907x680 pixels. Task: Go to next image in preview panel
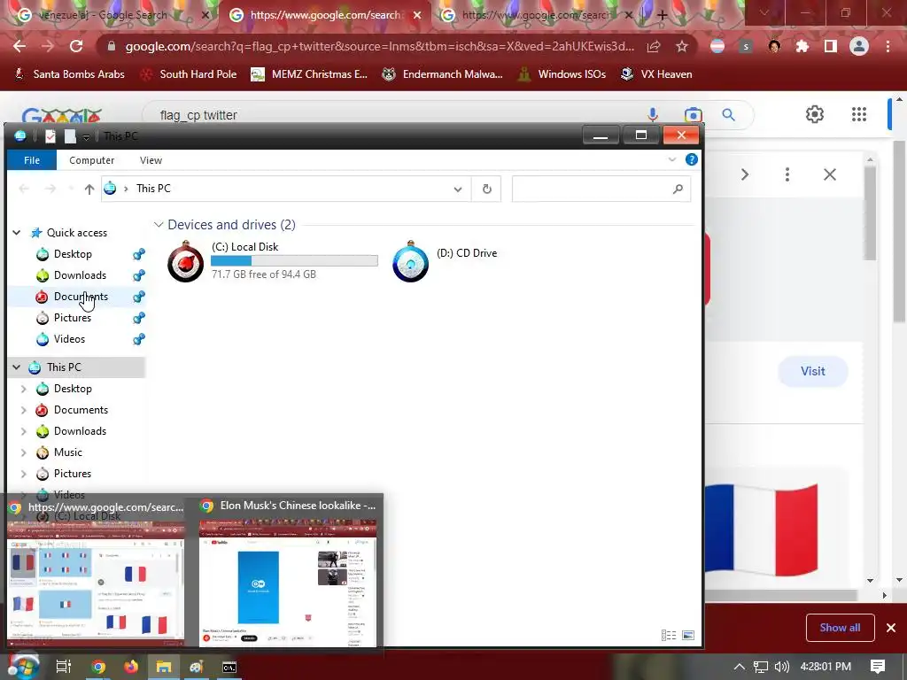click(x=745, y=174)
